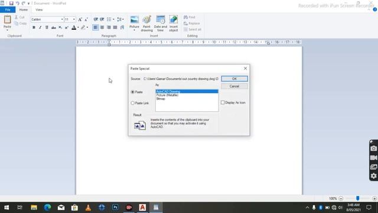Viewport: 378px width, 213px height.
Task: Open the line spacing dropdown
Action: pos(120,20)
